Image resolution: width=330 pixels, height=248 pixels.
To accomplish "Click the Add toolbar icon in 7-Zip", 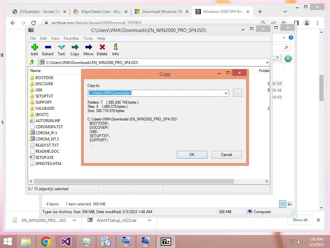I will coord(34,50).
